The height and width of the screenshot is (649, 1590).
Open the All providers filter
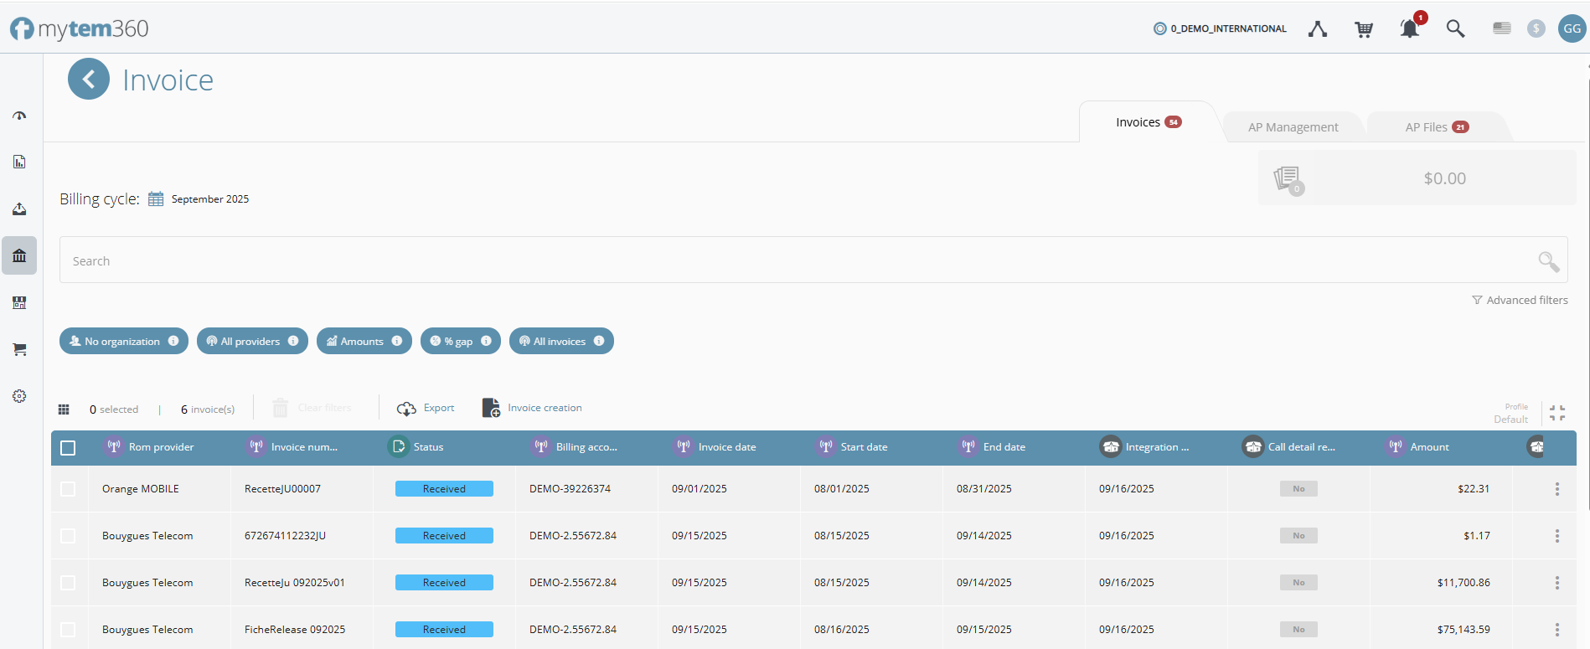pyautogui.click(x=252, y=341)
